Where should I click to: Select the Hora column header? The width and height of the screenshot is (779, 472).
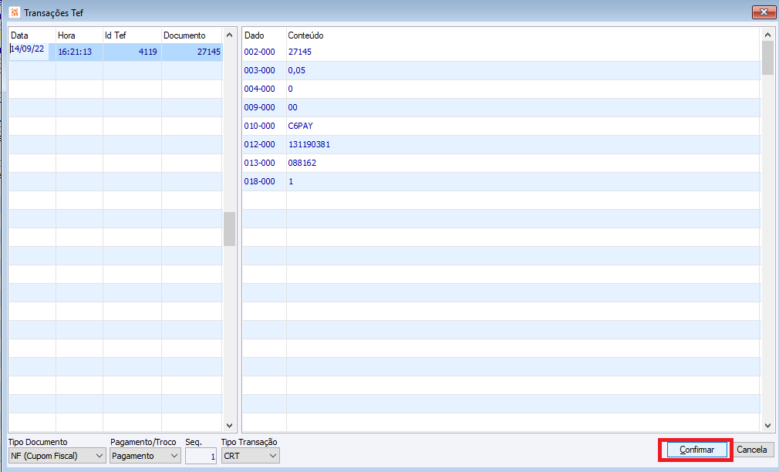click(79, 35)
